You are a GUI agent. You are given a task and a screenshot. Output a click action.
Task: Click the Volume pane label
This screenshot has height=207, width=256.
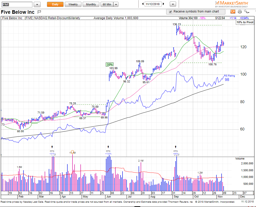(x=240, y=159)
